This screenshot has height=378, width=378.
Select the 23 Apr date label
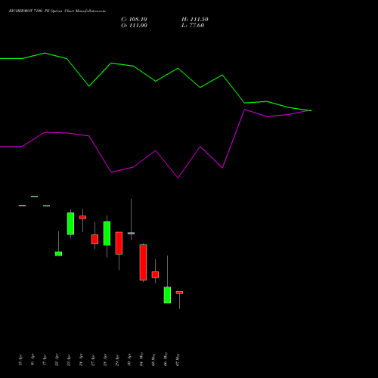pos(69,360)
